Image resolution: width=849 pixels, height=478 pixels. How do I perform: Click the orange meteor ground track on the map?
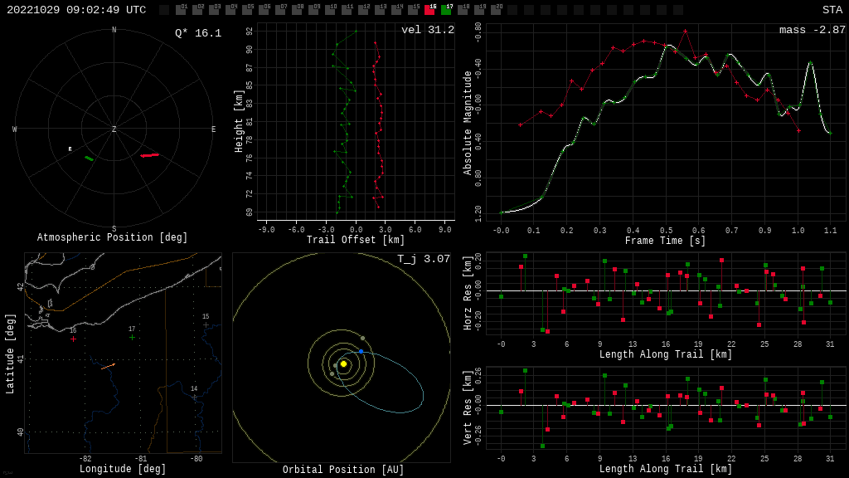[x=109, y=367]
